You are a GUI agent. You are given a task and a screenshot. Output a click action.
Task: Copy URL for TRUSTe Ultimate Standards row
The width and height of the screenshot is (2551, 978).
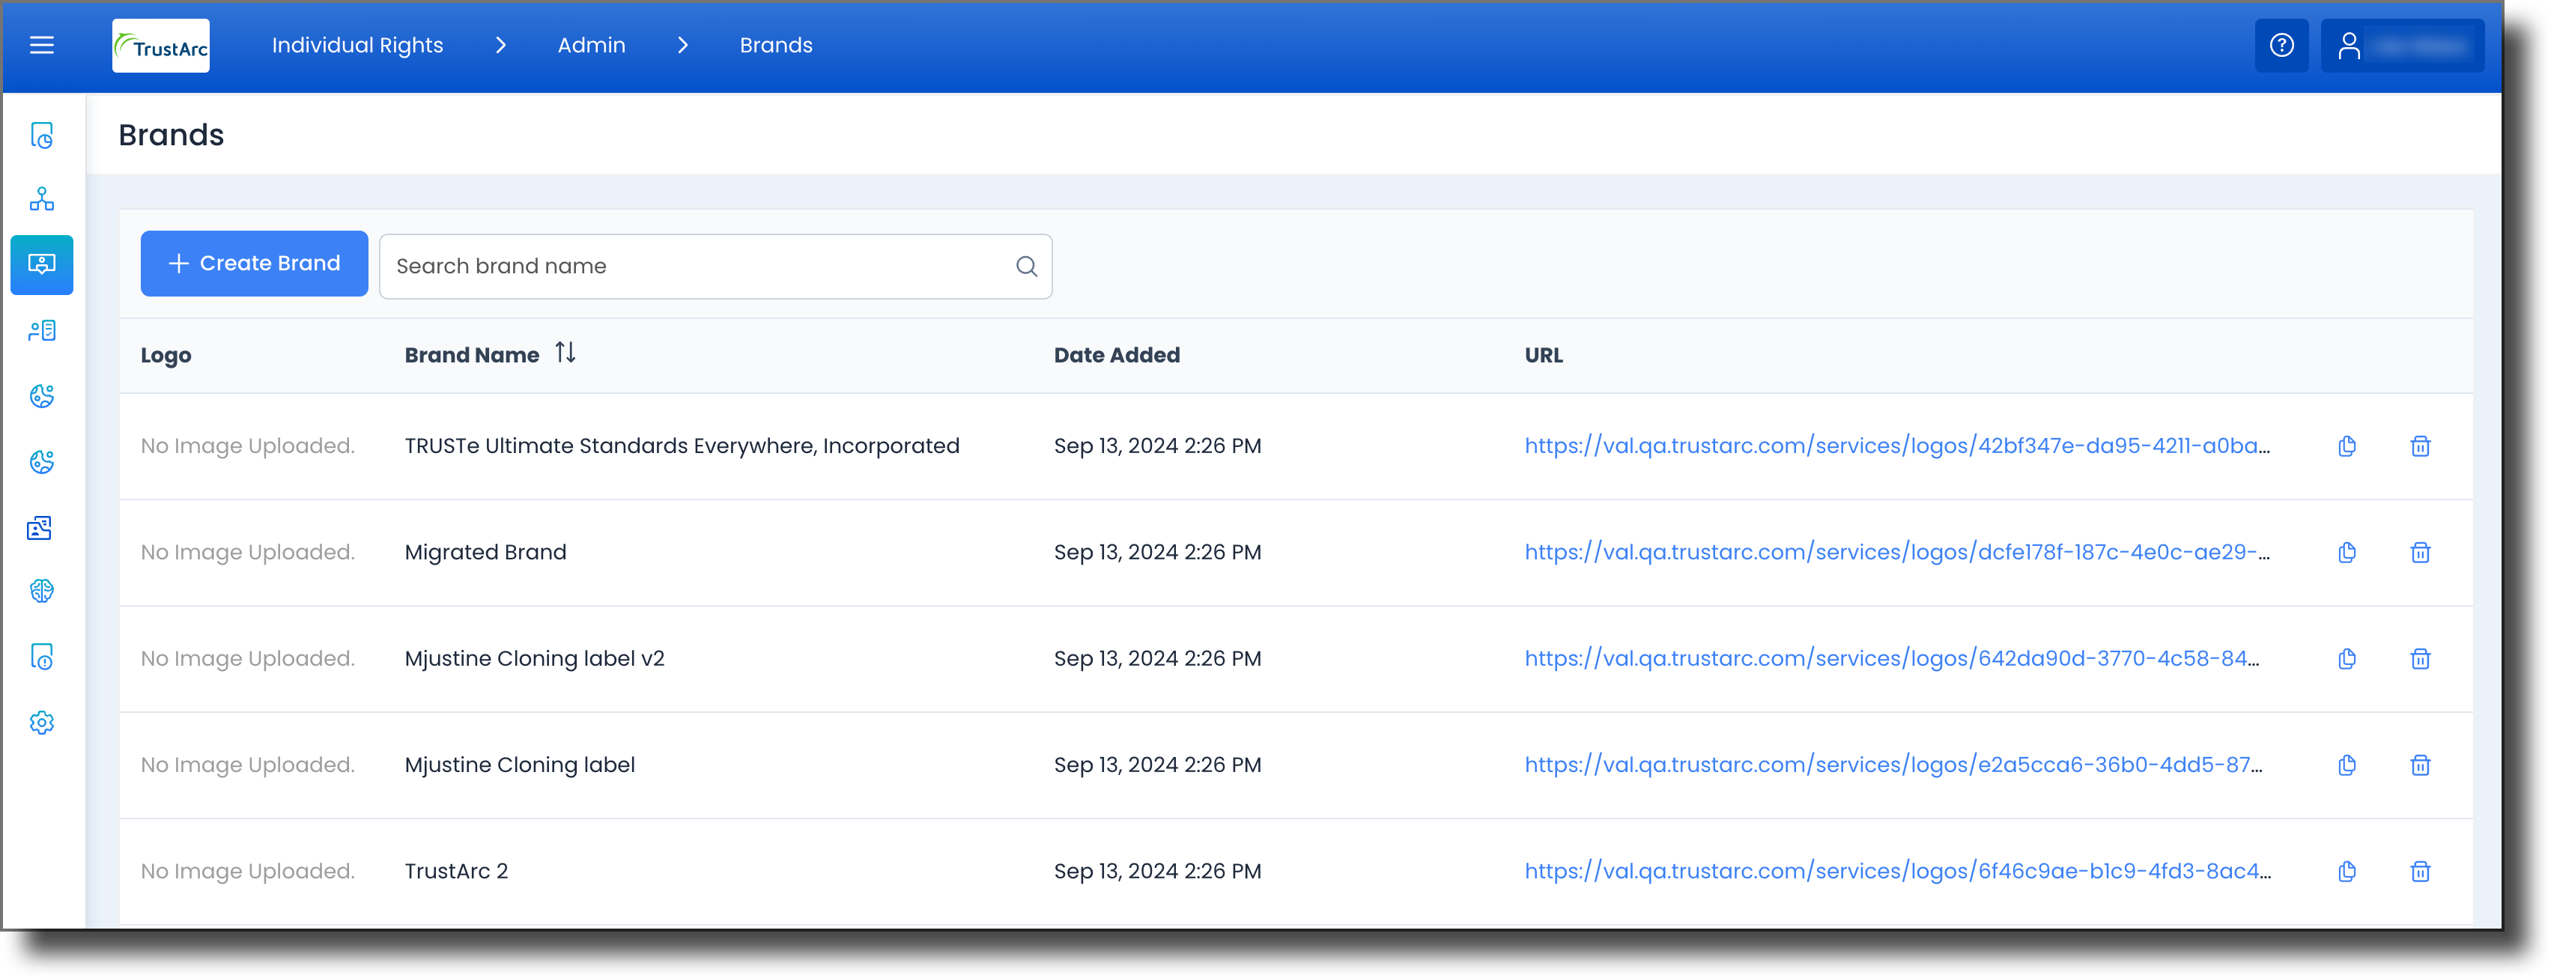click(x=2347, y=446)
